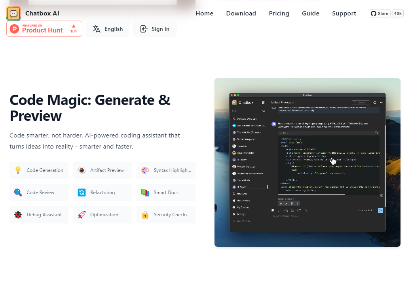Screen dimensions: 410x288
Task: Click the image attach icon in demo input toolbar
Action: coord(292,210)
